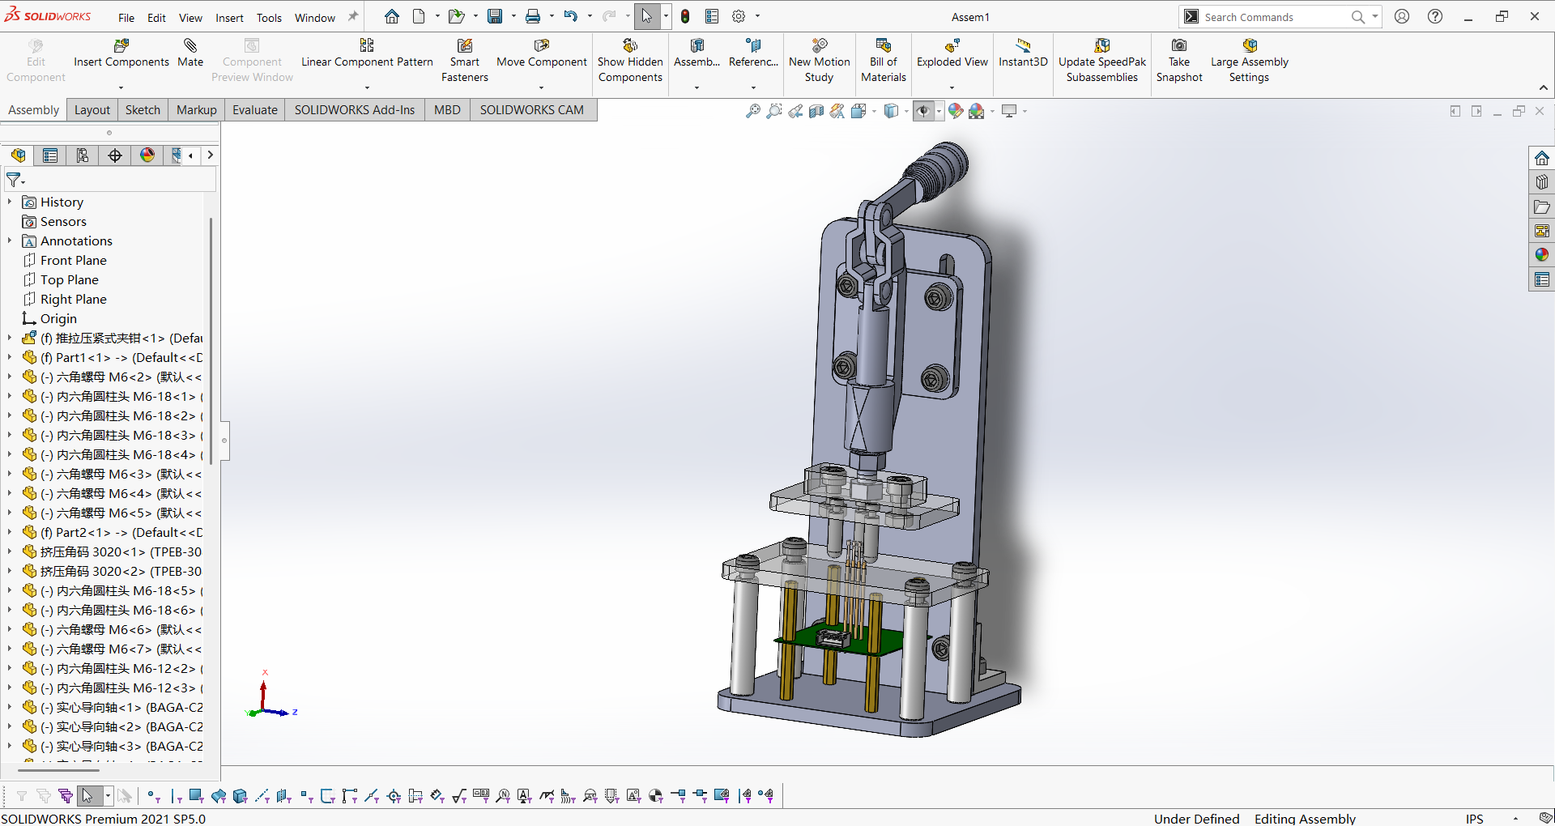Open the Options gear icon

(x=739, y=16)
